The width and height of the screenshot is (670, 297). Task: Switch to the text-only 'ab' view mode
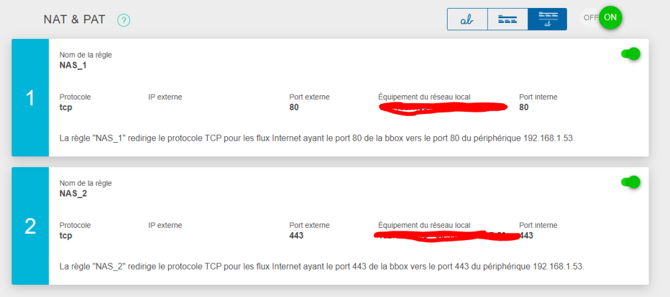point(467,19)
